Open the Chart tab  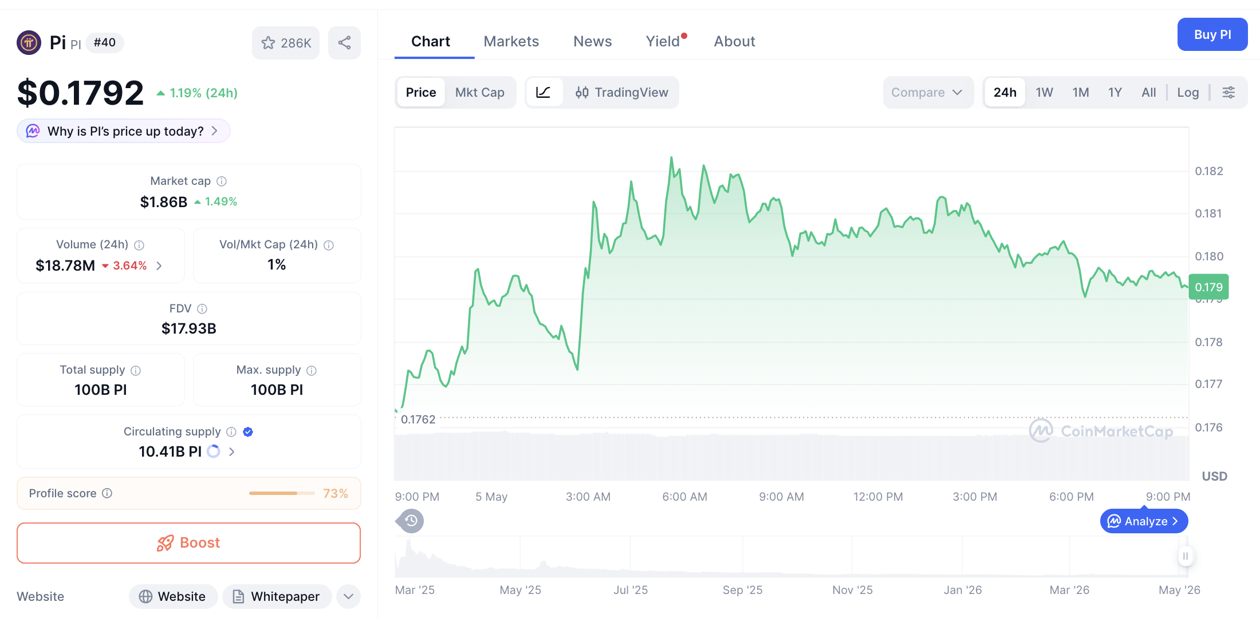pyautogui.click(x=431, y=41)
